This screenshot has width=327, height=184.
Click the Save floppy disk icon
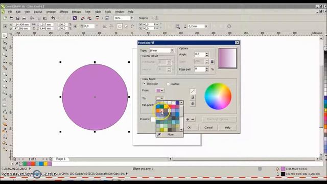(18, 18)
